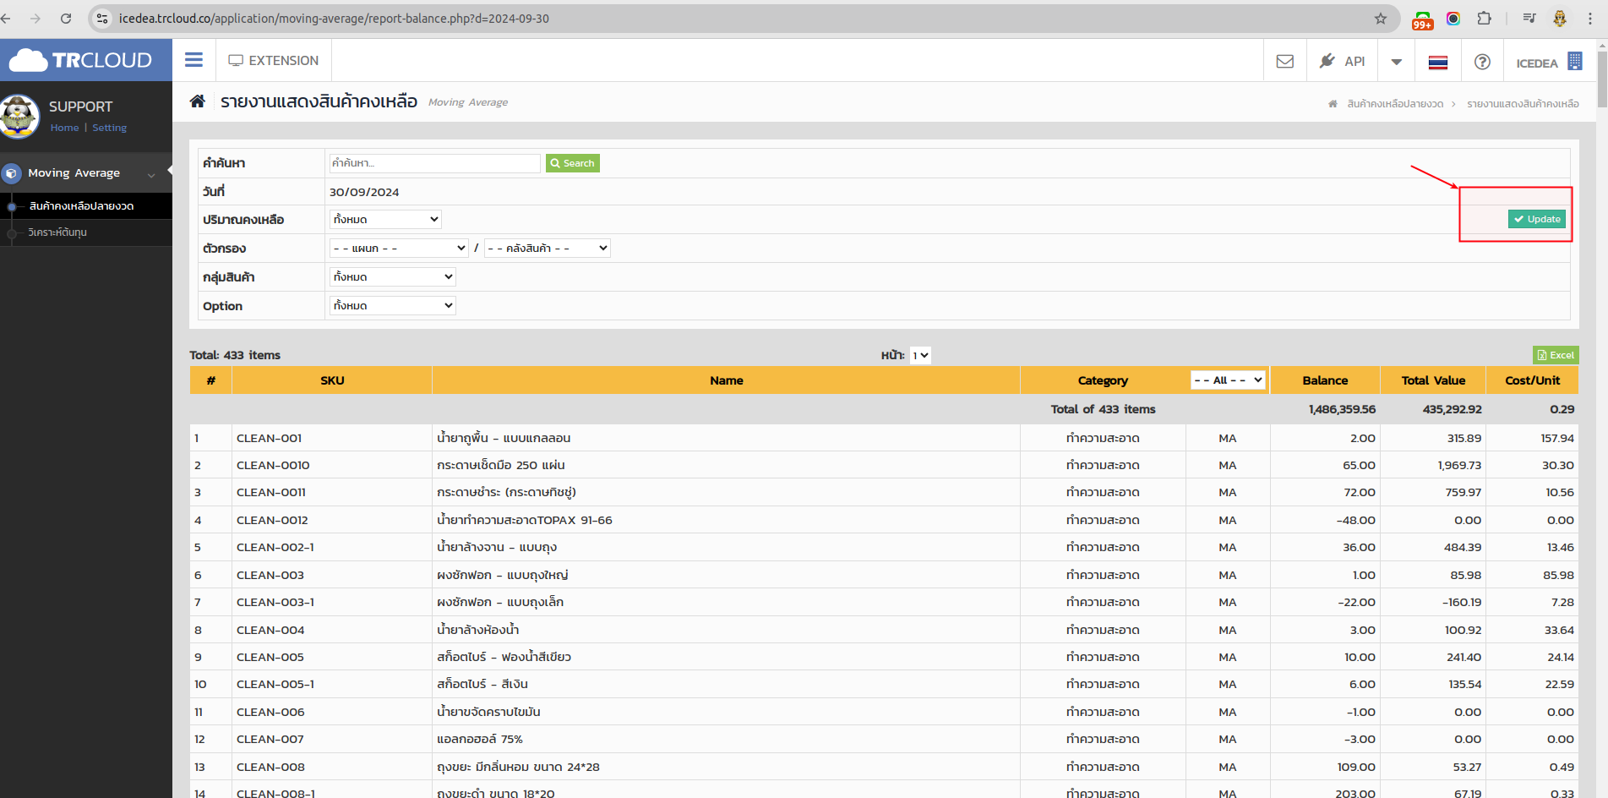This screenshot has width=1608, height=798.
Task: Open the green 99+ extension icon
Action: [1422, 19]
